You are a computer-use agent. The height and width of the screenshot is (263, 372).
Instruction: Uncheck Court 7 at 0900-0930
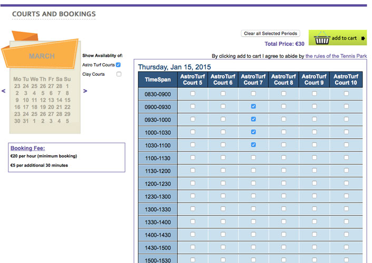point(253,106)
